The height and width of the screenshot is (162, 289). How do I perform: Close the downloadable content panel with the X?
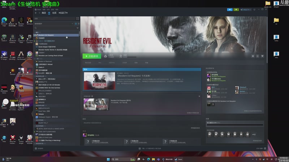coord(199,96)
